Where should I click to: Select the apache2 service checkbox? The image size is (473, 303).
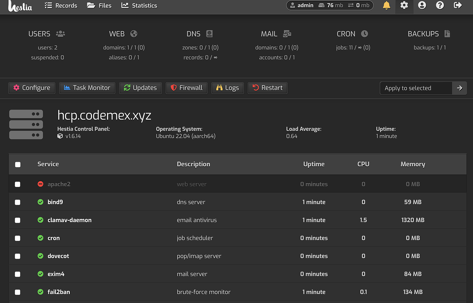point(18,183)
